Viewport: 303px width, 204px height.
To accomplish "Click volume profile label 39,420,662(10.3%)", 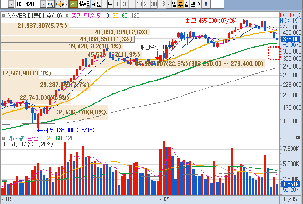I will [x=95, y=46].
